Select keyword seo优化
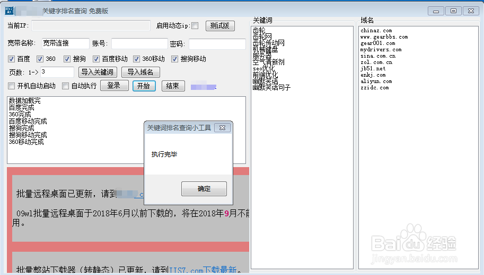Screen dimensions: 484x275 pos(263,68)
